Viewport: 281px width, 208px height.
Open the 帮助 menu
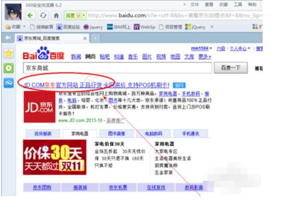(x=252, y=5)
